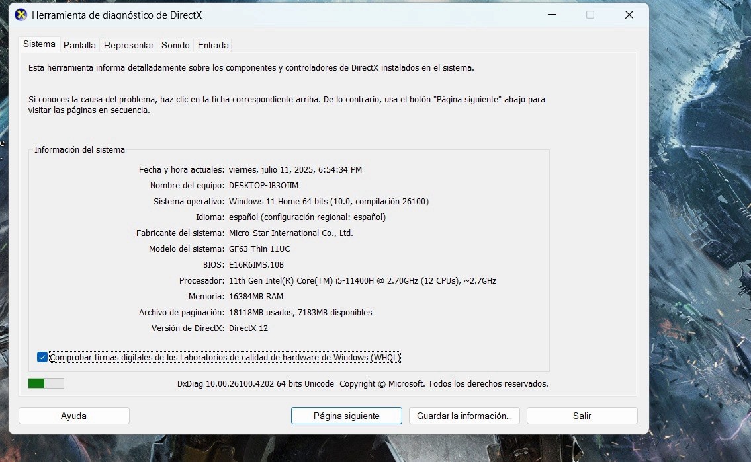Select the Sistema tab
The image size is (751, 462).
tap(39, 44)
